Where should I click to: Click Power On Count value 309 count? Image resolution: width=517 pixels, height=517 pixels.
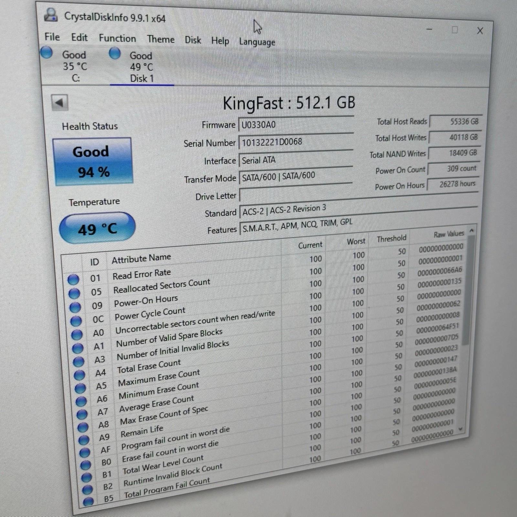tap(454, 168)
